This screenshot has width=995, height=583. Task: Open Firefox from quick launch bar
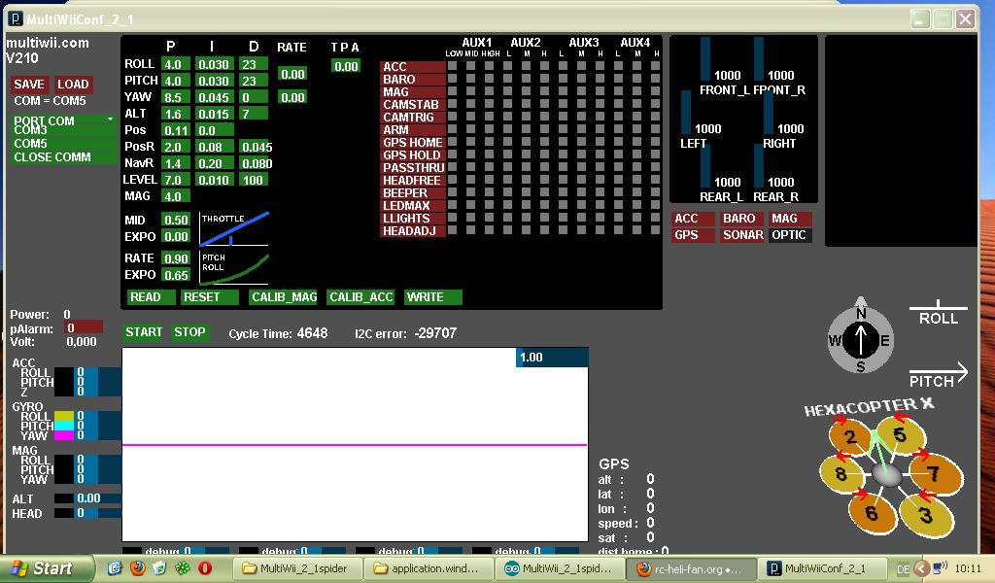click(137, 568)
